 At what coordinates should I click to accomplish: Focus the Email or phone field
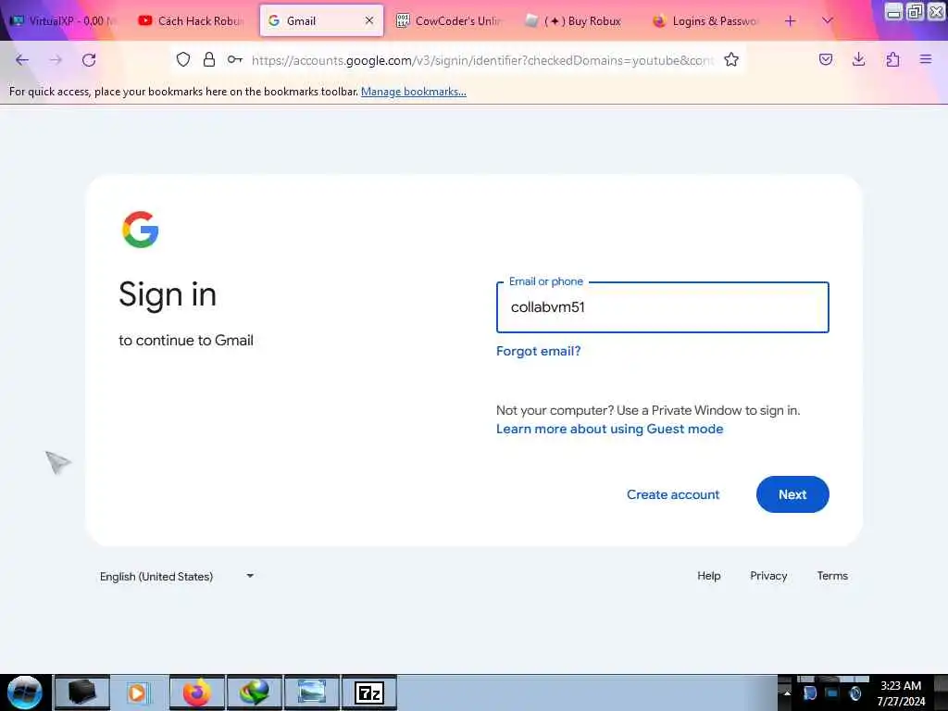click(x=663, y=307)
